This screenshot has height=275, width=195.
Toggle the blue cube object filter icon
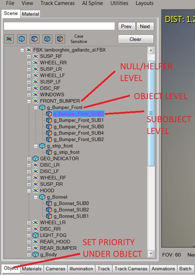pos(22,39)
